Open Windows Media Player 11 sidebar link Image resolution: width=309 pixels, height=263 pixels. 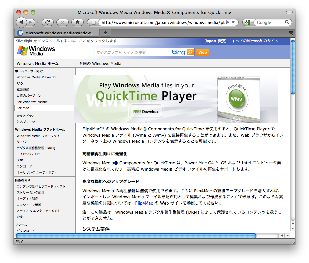point(36,77)
